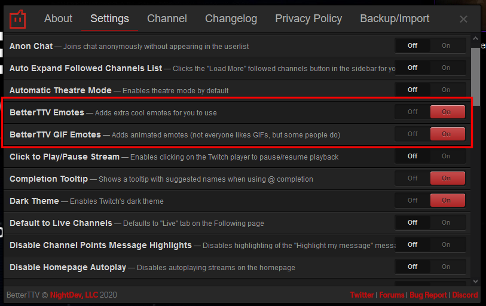Click On for Completion Tooltip
486x306 pixels.
tap(448, 178)
